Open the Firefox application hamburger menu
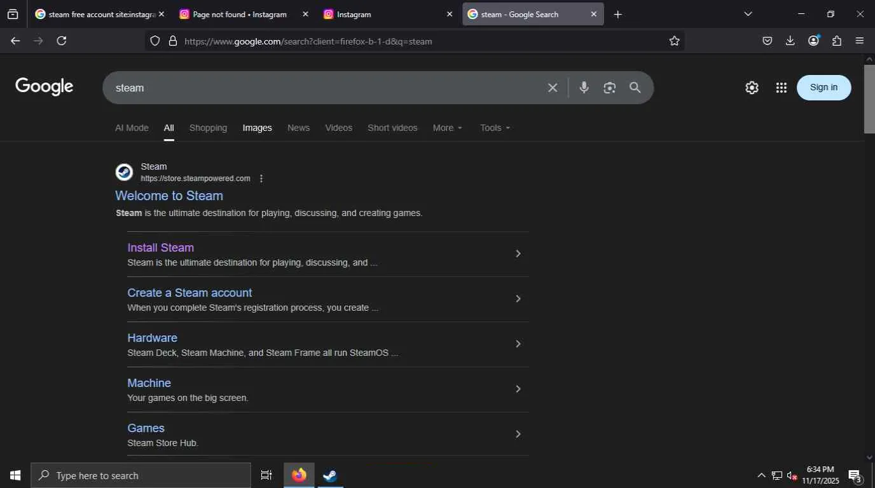The width and height of the screenshot is (875, 488). [x=860, y=41]
